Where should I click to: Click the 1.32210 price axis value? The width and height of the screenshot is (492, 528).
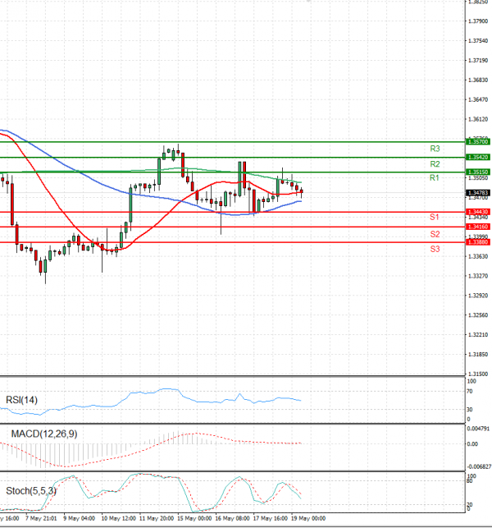point(478,335)
